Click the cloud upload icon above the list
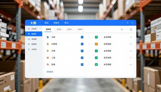The width and height of the screenshot is (161, 92). 131,29
